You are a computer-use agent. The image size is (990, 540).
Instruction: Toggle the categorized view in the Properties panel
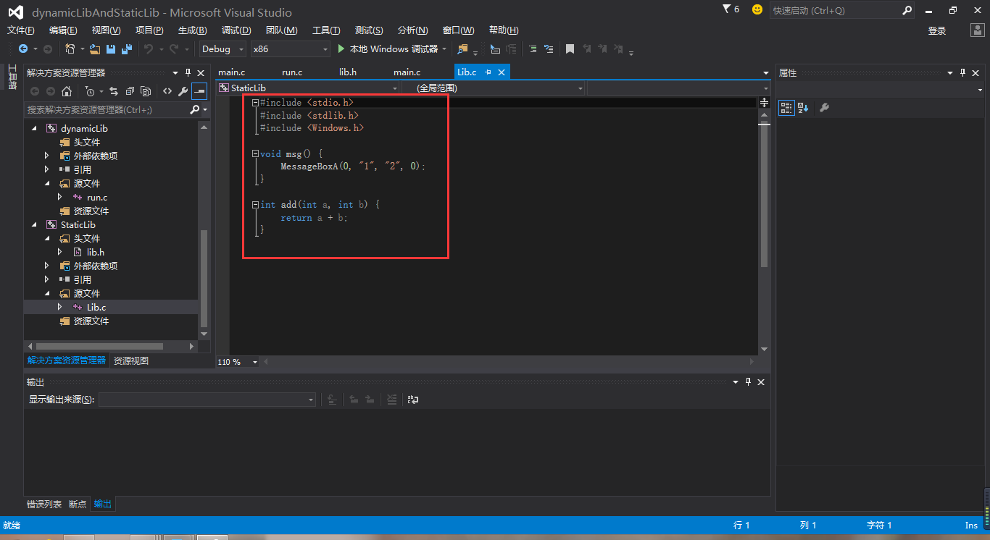786,108
